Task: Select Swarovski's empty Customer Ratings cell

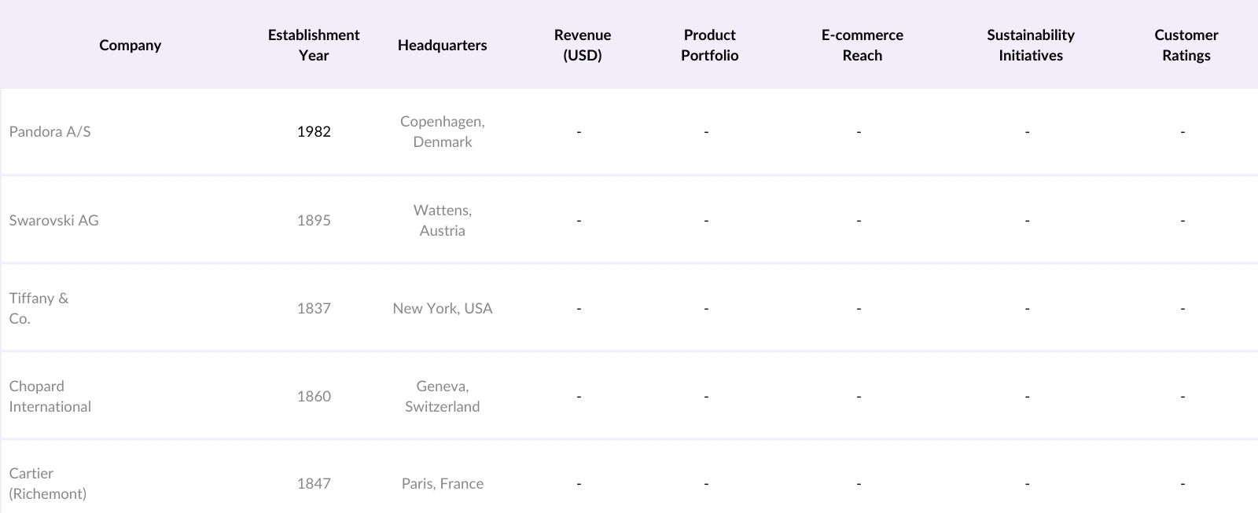Action: coord(1183,221)
